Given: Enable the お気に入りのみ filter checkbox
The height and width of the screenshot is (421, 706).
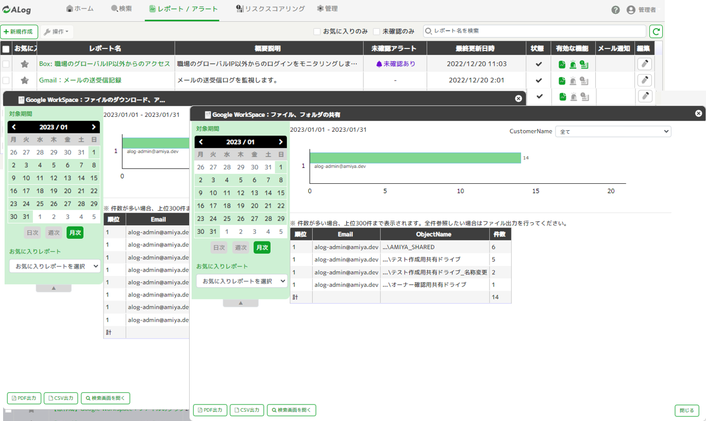Looking at the screenshot, I should [x=317, y=31].
